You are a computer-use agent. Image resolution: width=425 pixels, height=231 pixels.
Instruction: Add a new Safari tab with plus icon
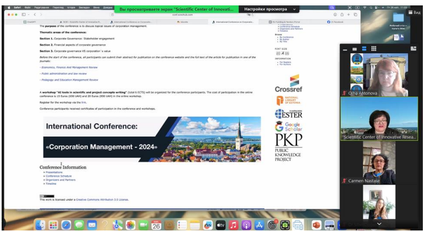tap(348, 15)
